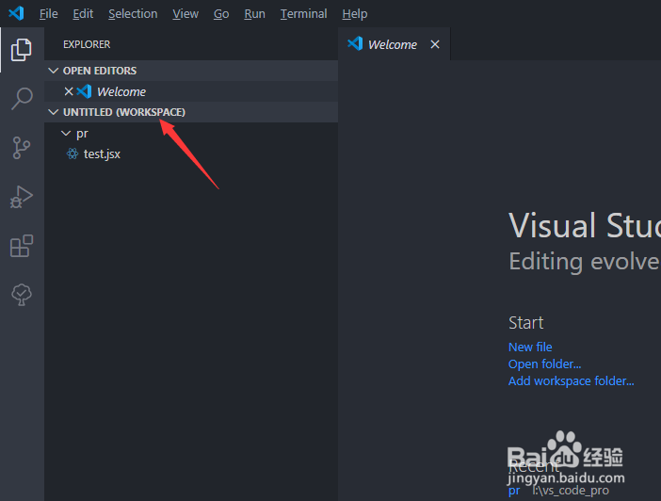This screenshot has height=501, width=661.
Task: Close the Welcome editor tab
Action: (x=435, y=44)
